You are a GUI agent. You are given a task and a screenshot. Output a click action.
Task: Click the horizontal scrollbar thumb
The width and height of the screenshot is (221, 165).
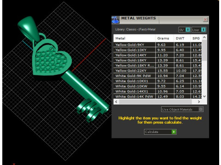point(155,102)
